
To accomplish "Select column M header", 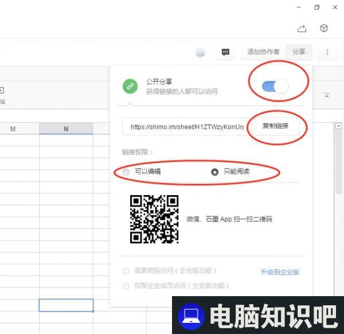I will click(13, 129).
